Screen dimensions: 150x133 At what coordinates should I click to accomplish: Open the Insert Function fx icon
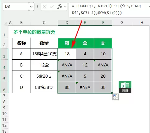tap(60, 7)
